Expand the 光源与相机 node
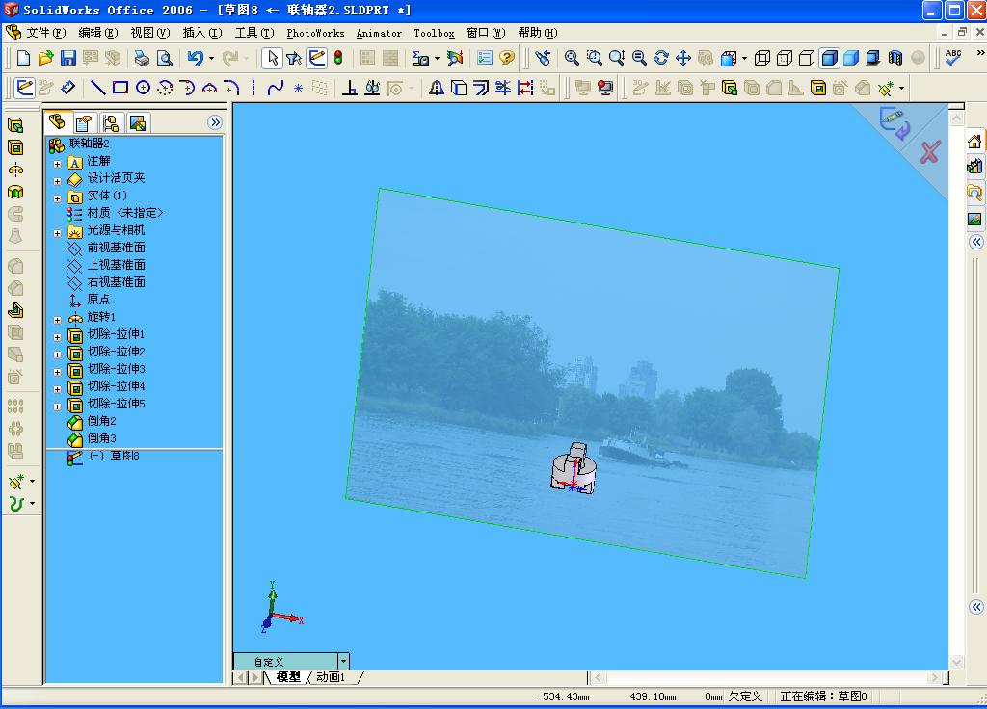Image resolution: width=987 pixels, height=709 pixels. pos(57,233)
